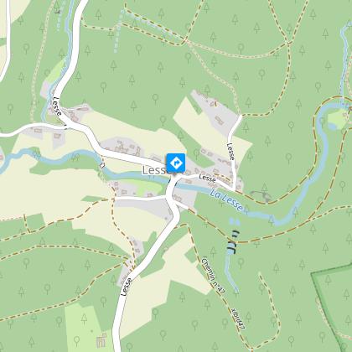
Task: Click the blue turn-right direction marker
Action: 176,163
